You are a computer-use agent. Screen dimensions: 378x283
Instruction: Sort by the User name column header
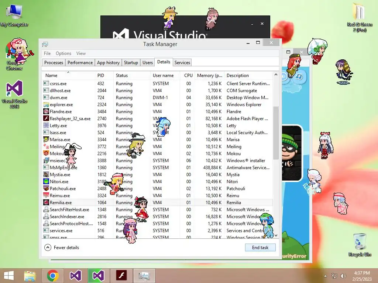(165, 75)
